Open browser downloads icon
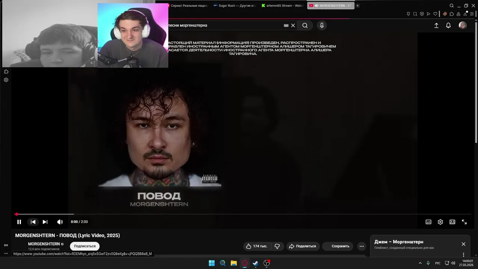The width and height of the screenshot is (478, 269). click(465, 14)
